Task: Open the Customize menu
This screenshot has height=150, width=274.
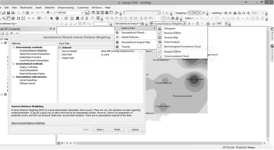Action: click(x=83, y=8)
